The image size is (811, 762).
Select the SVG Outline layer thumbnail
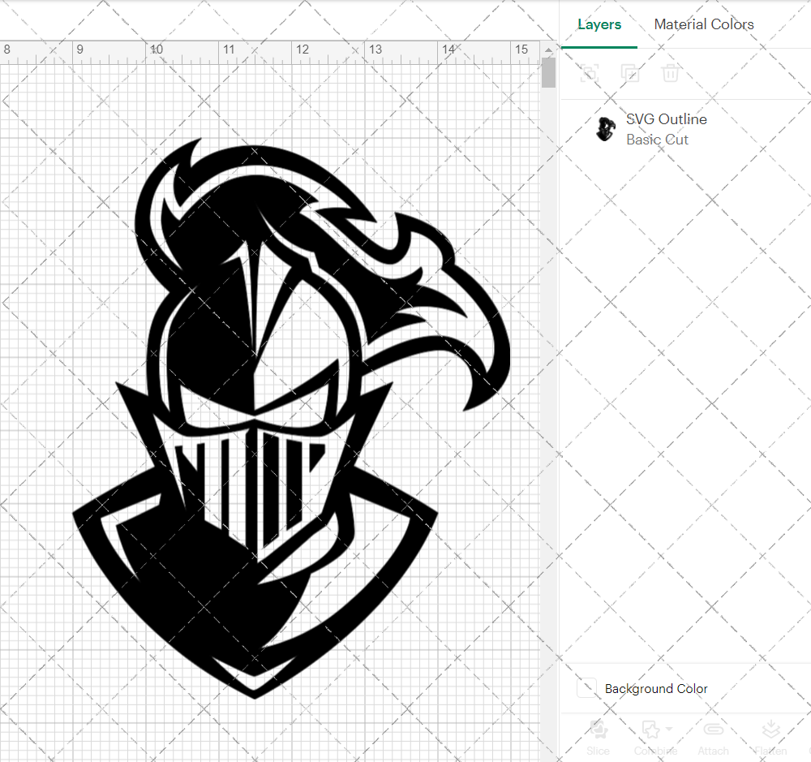coord(605,129)
